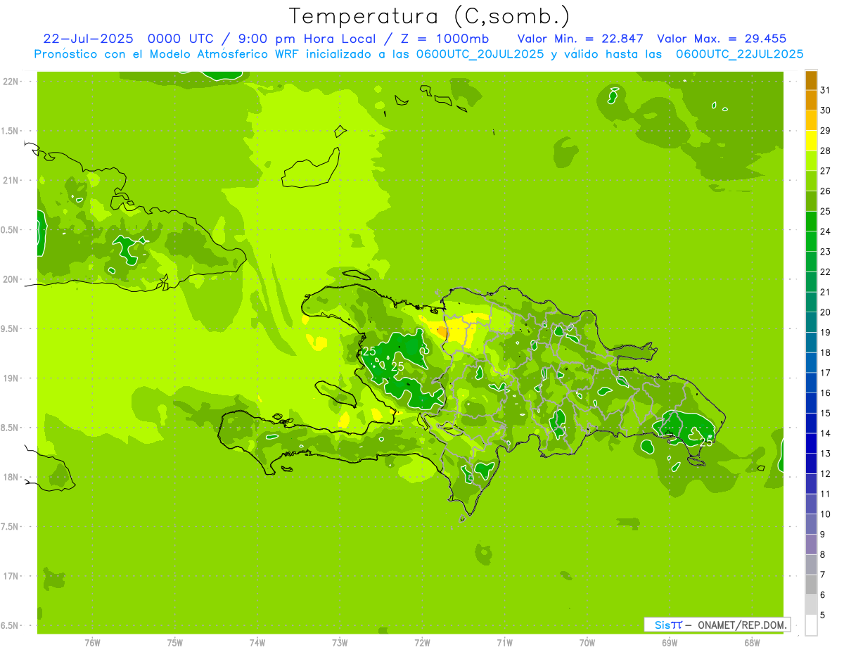This screenshot has width=844, height=652.
Task: Click the legend value 10
Action: click(x=826, y=514)
